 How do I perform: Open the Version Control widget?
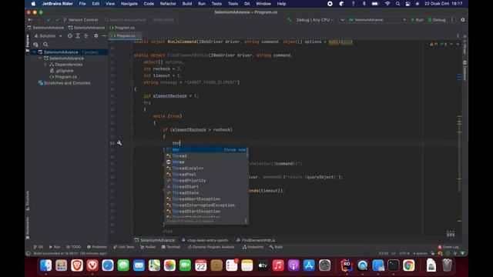pos(81,20)
